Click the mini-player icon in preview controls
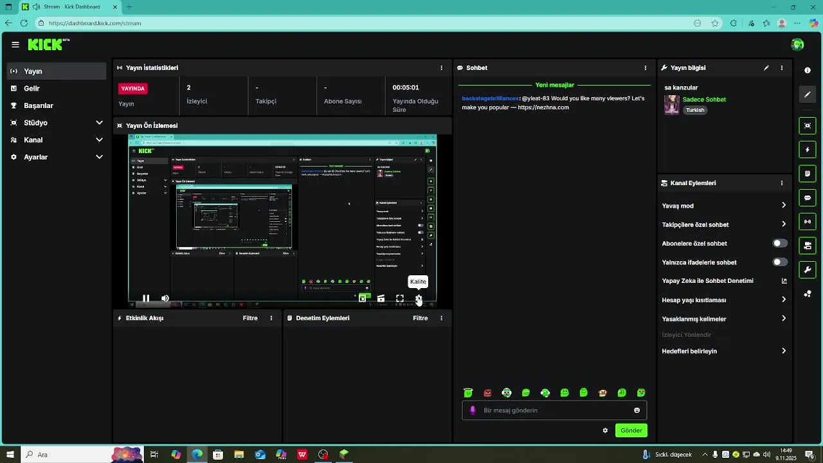 pos(362,298)
